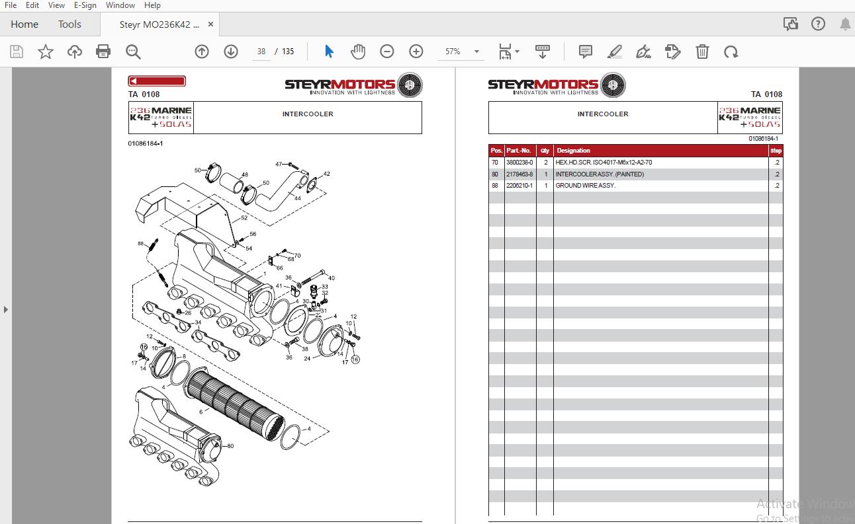Viewport: 855px width, 524px height.
Task: Click the read mode keyboard icon
Action: (543, 52)
